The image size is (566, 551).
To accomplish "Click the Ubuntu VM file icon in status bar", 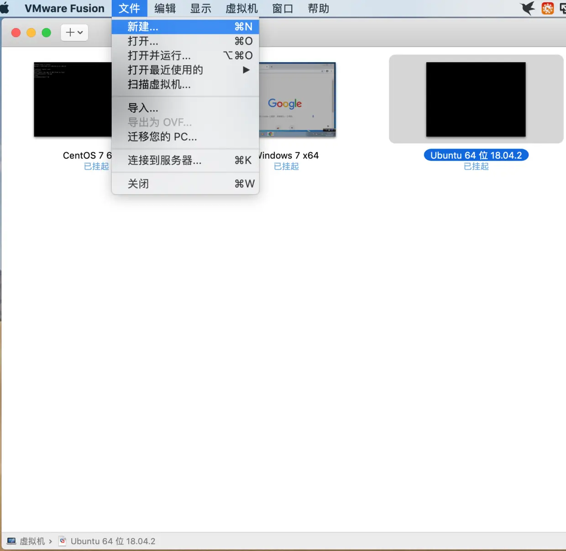I will [x=63, y=541].
